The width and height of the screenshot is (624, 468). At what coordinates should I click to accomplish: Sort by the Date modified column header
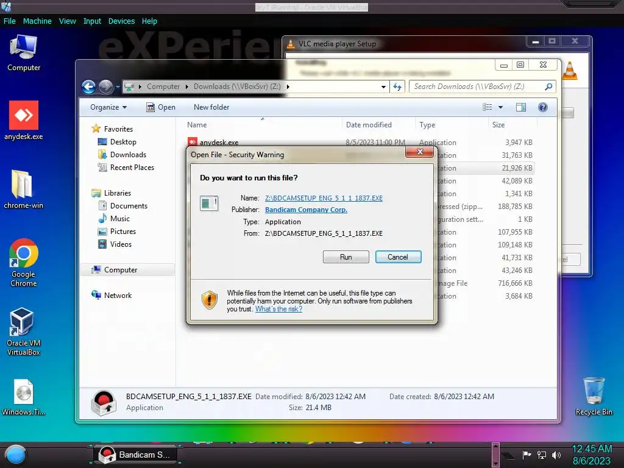(378, 125)
